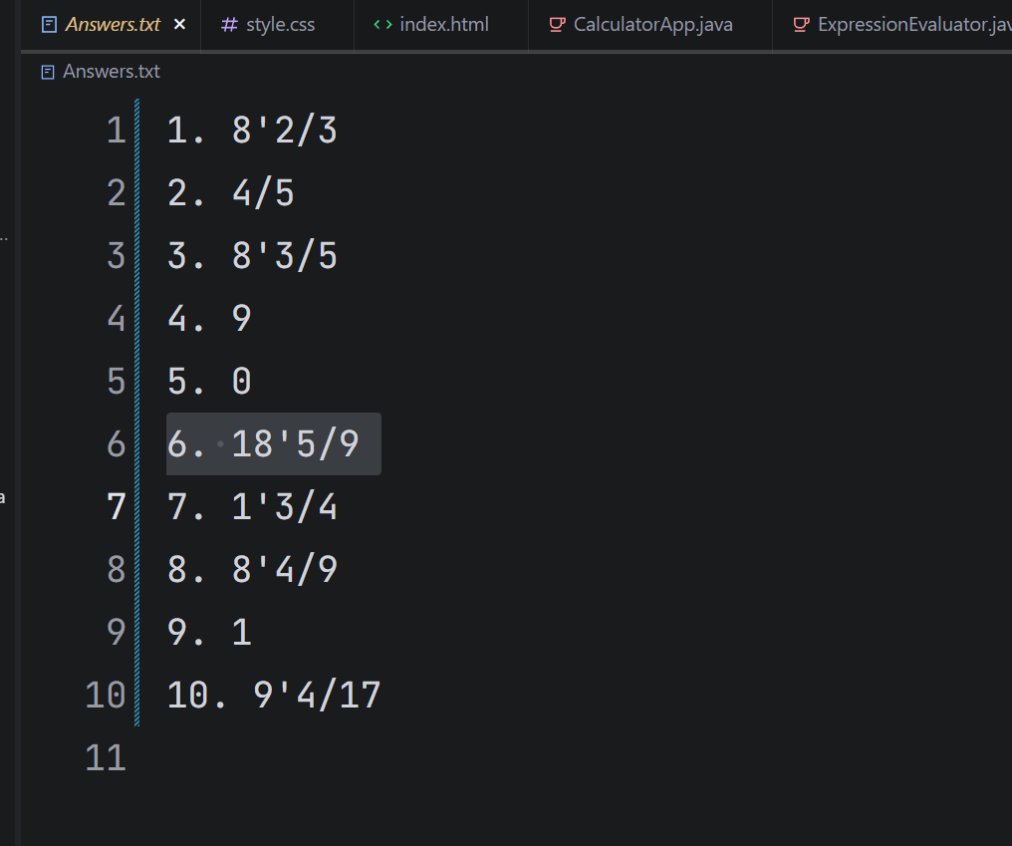The width and height of the screenshot is (1012, 846).
Task: Click line number 1 in gutter
Action: [117, 130]
